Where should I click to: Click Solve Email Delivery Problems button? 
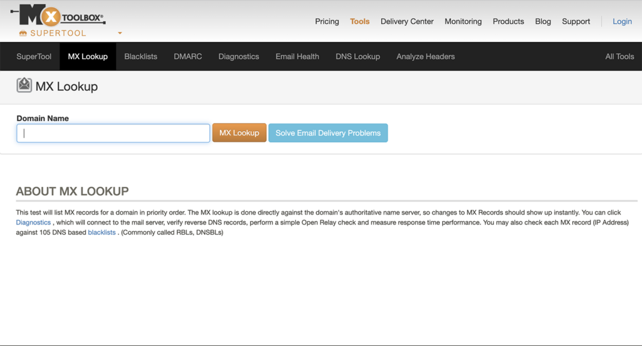click(328, 133)
